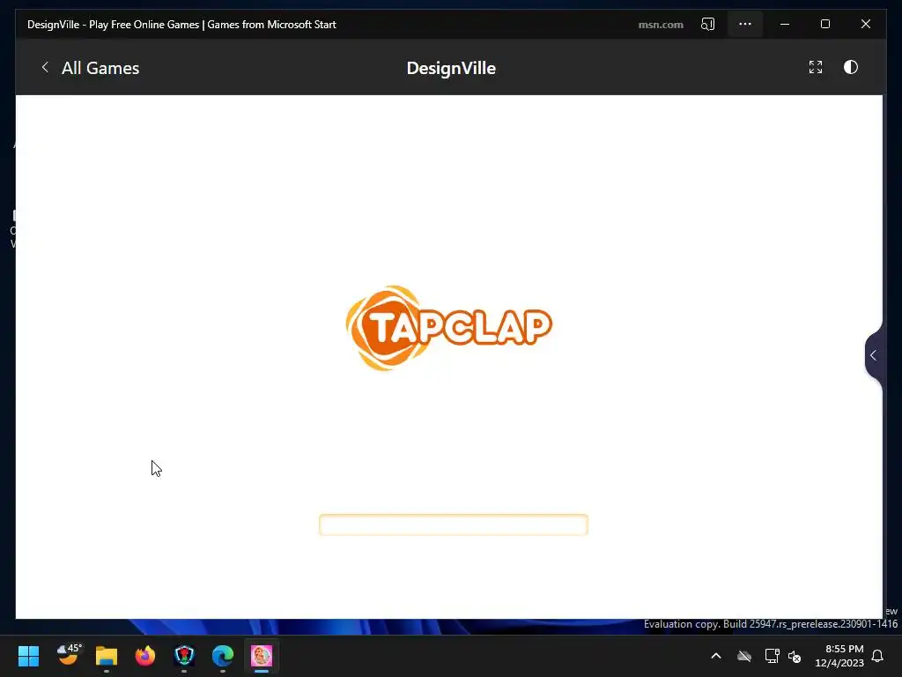Launch Firefox from the taskbar
This screenshot has width=902, height=677.
pos(145,656)
